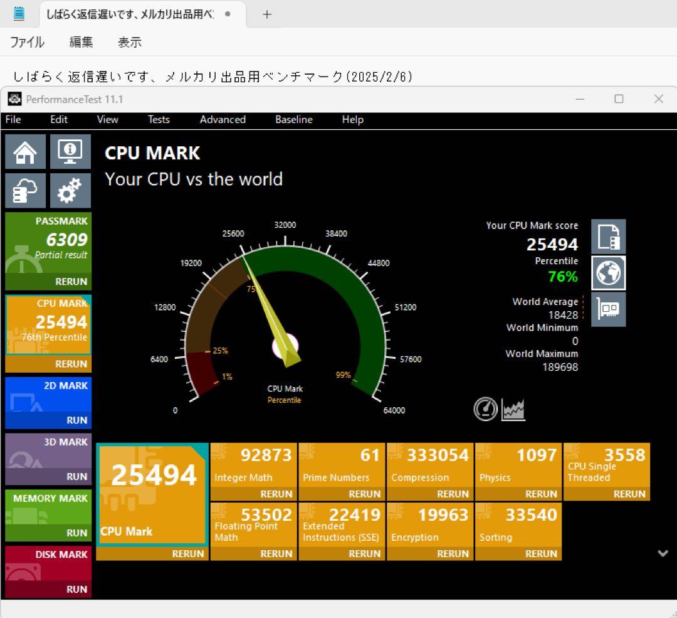Rerun the Prime Numbers test
This screenshot has width=677, height=618.
pos(364,494)
